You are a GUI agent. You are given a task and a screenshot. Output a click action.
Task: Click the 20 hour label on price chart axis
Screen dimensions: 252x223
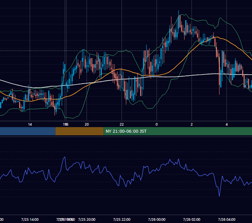tap(87, 125)
